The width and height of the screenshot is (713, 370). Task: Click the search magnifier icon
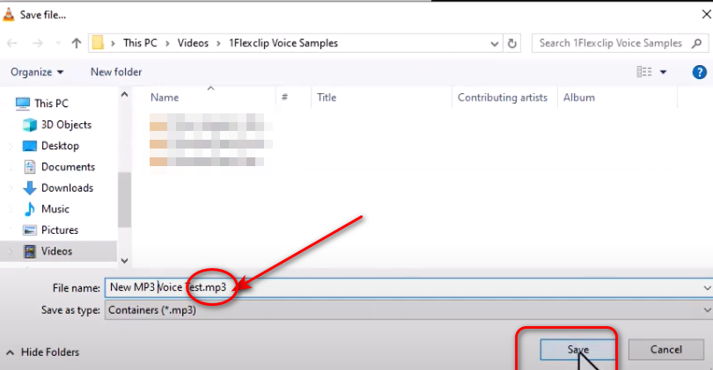696,43
